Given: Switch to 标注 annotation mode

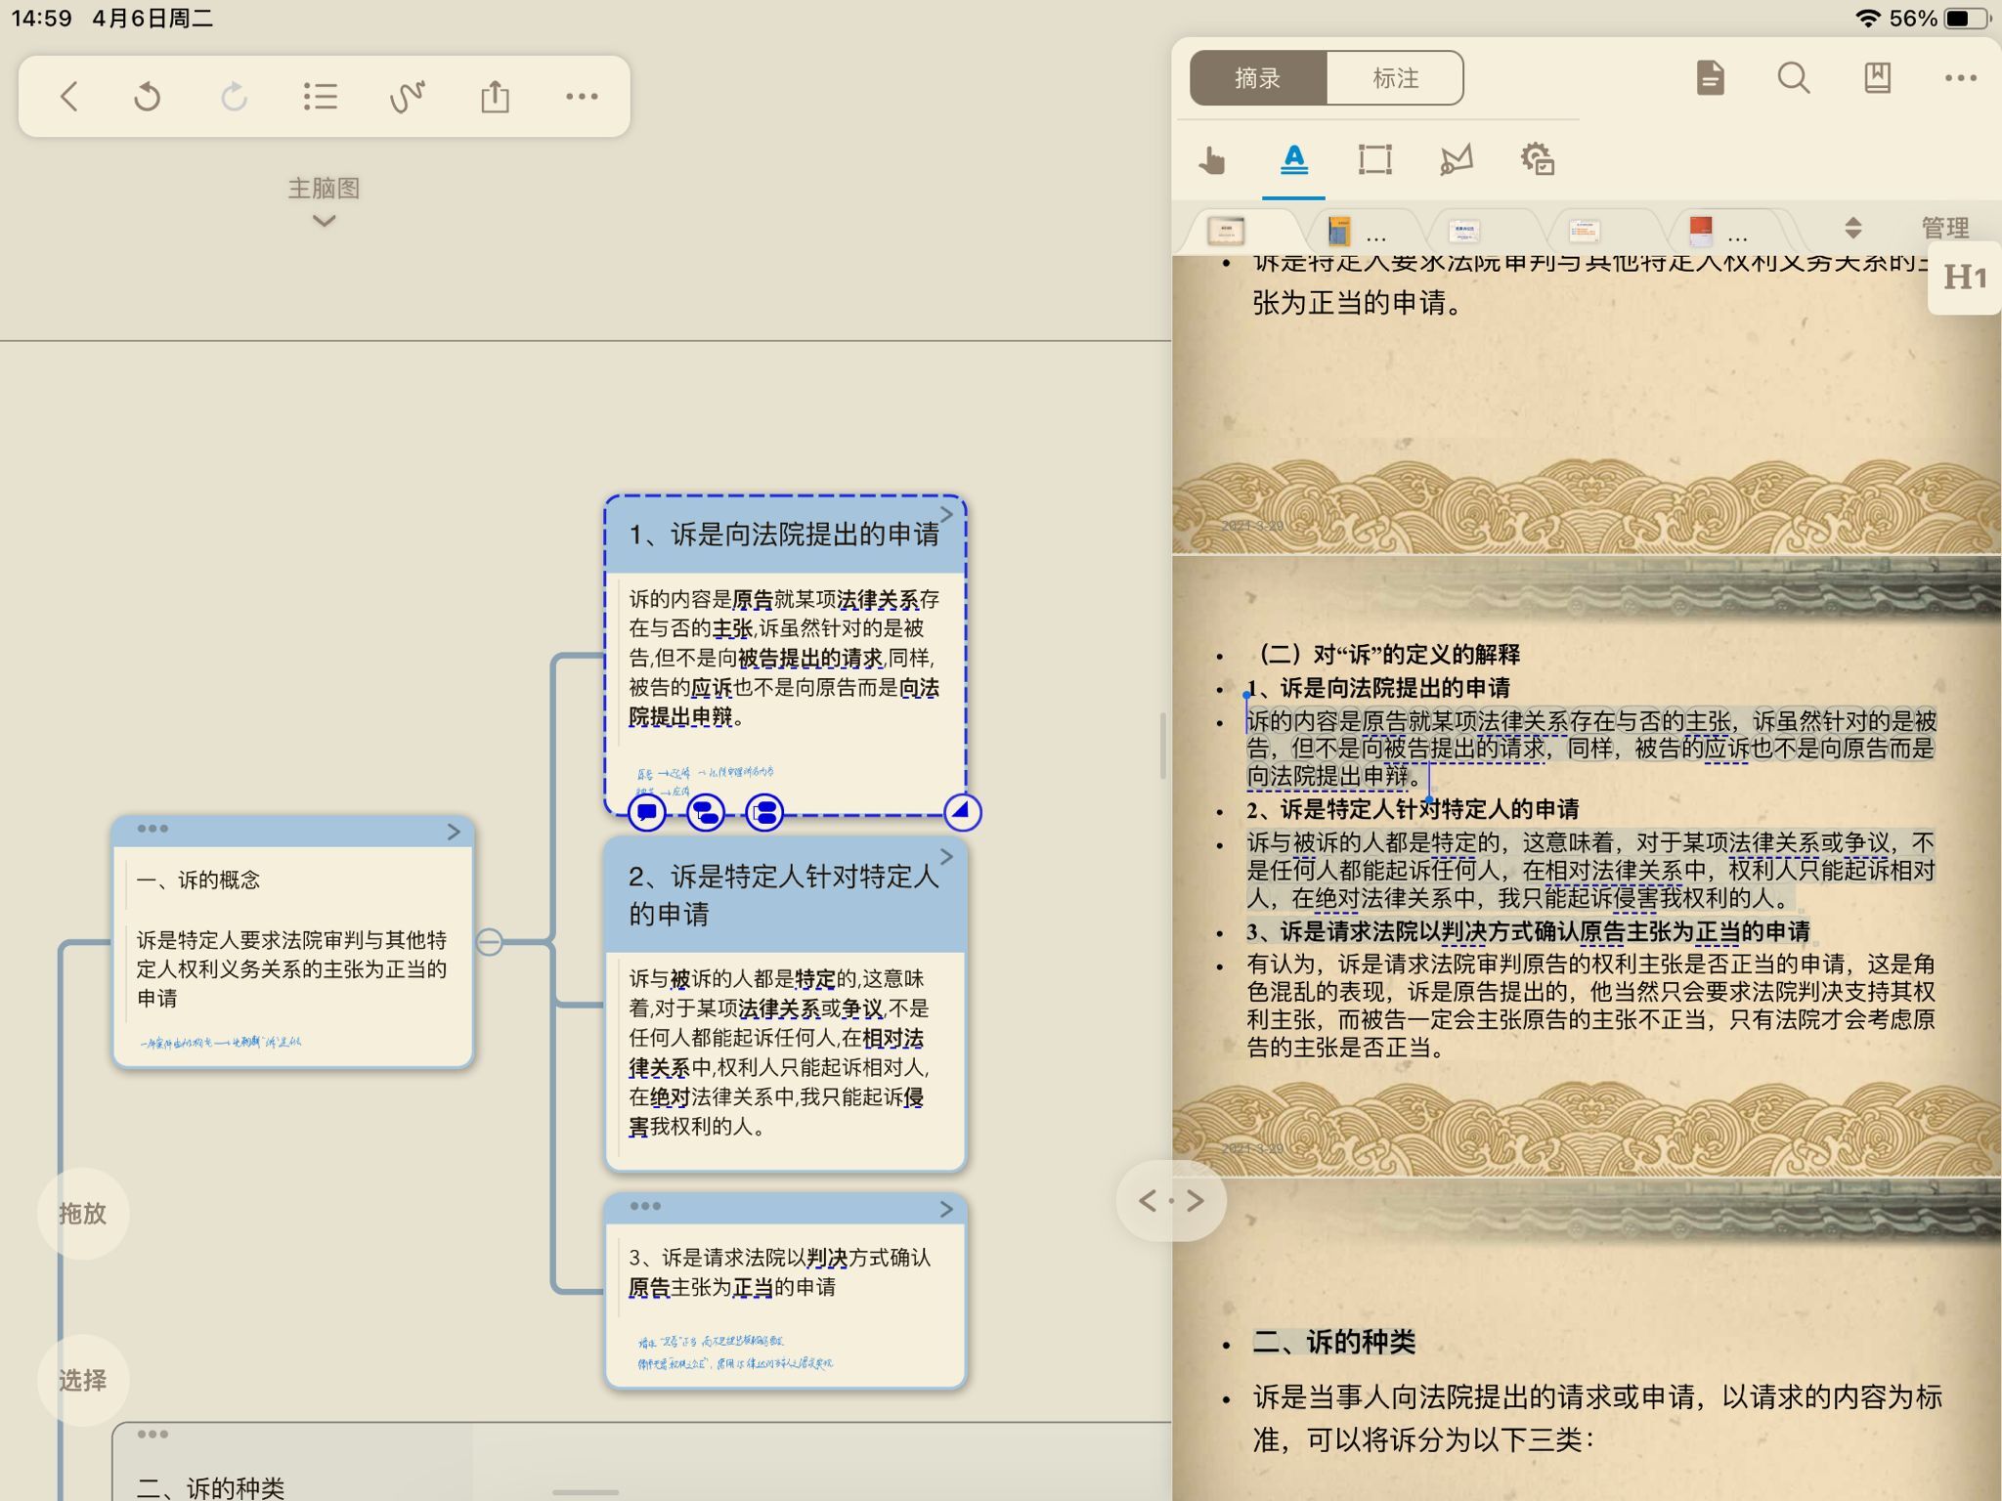Looking at the screenshot, I should tap(1395, 78).
